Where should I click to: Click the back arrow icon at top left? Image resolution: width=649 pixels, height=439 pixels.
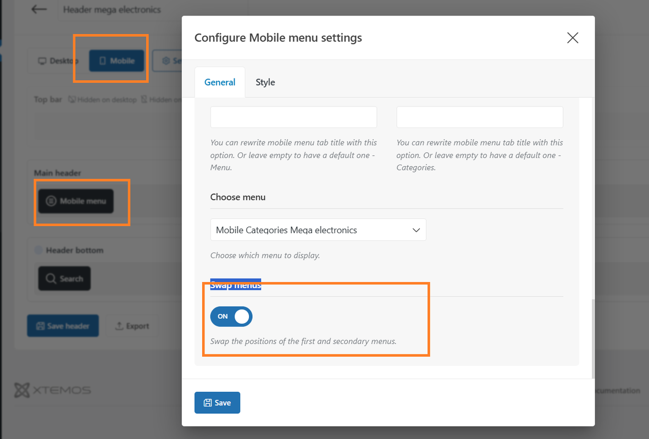click(x=39, y=9)
